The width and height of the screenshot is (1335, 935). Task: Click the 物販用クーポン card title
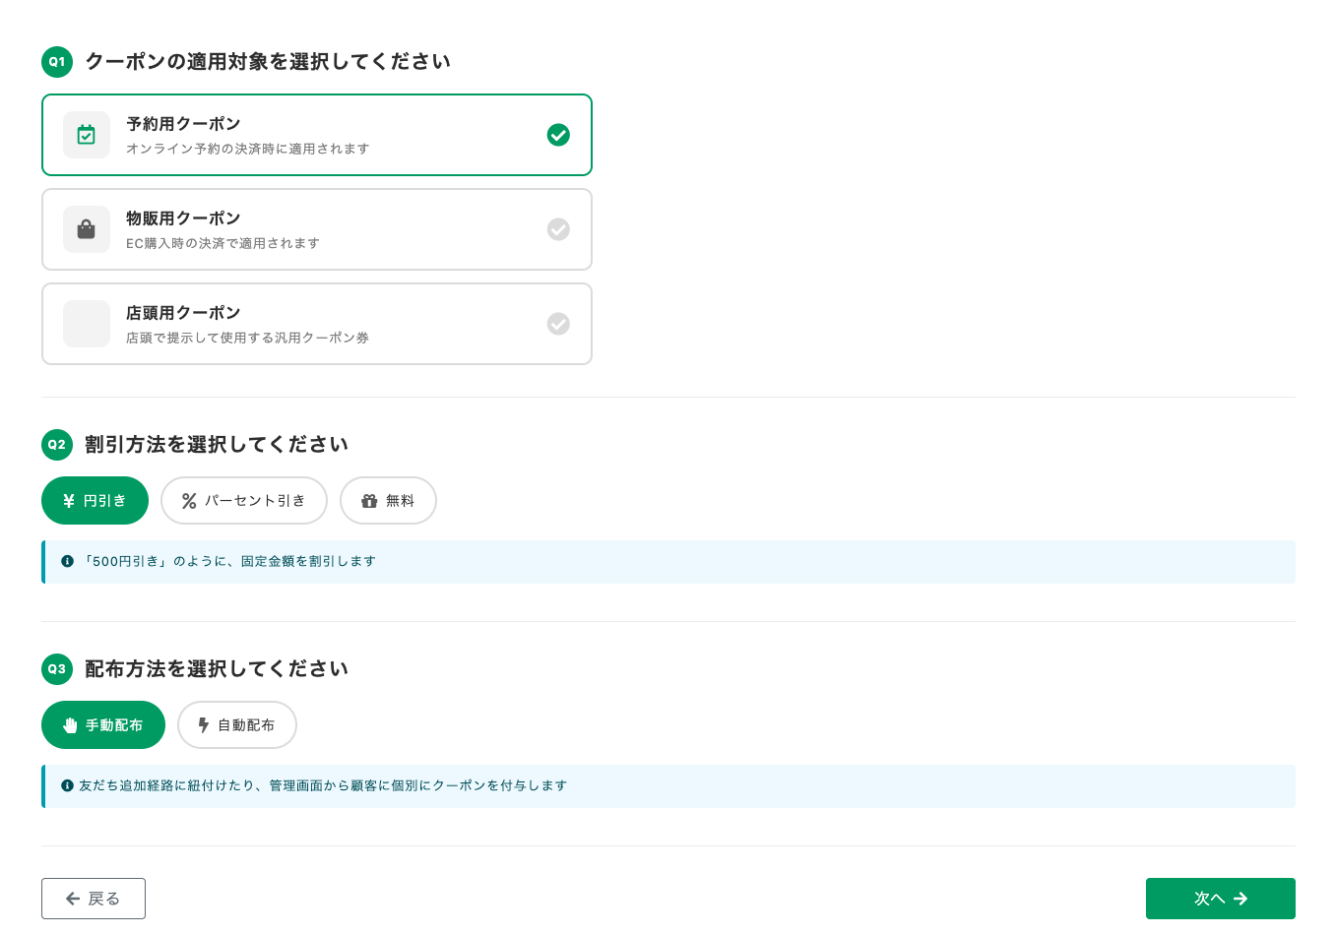(x=183, y=218)
